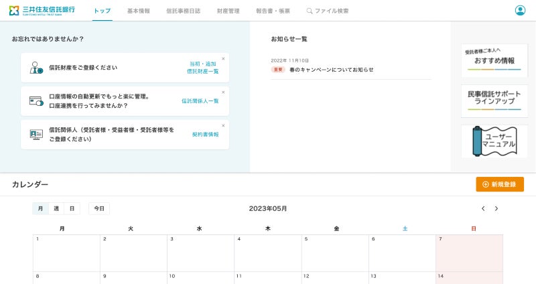Open the 財産管理 tab
This screenshot has width=536, height=284.
click(x=228, y=11)
